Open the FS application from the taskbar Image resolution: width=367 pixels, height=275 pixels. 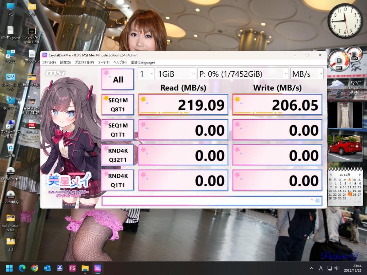[72, 268]
